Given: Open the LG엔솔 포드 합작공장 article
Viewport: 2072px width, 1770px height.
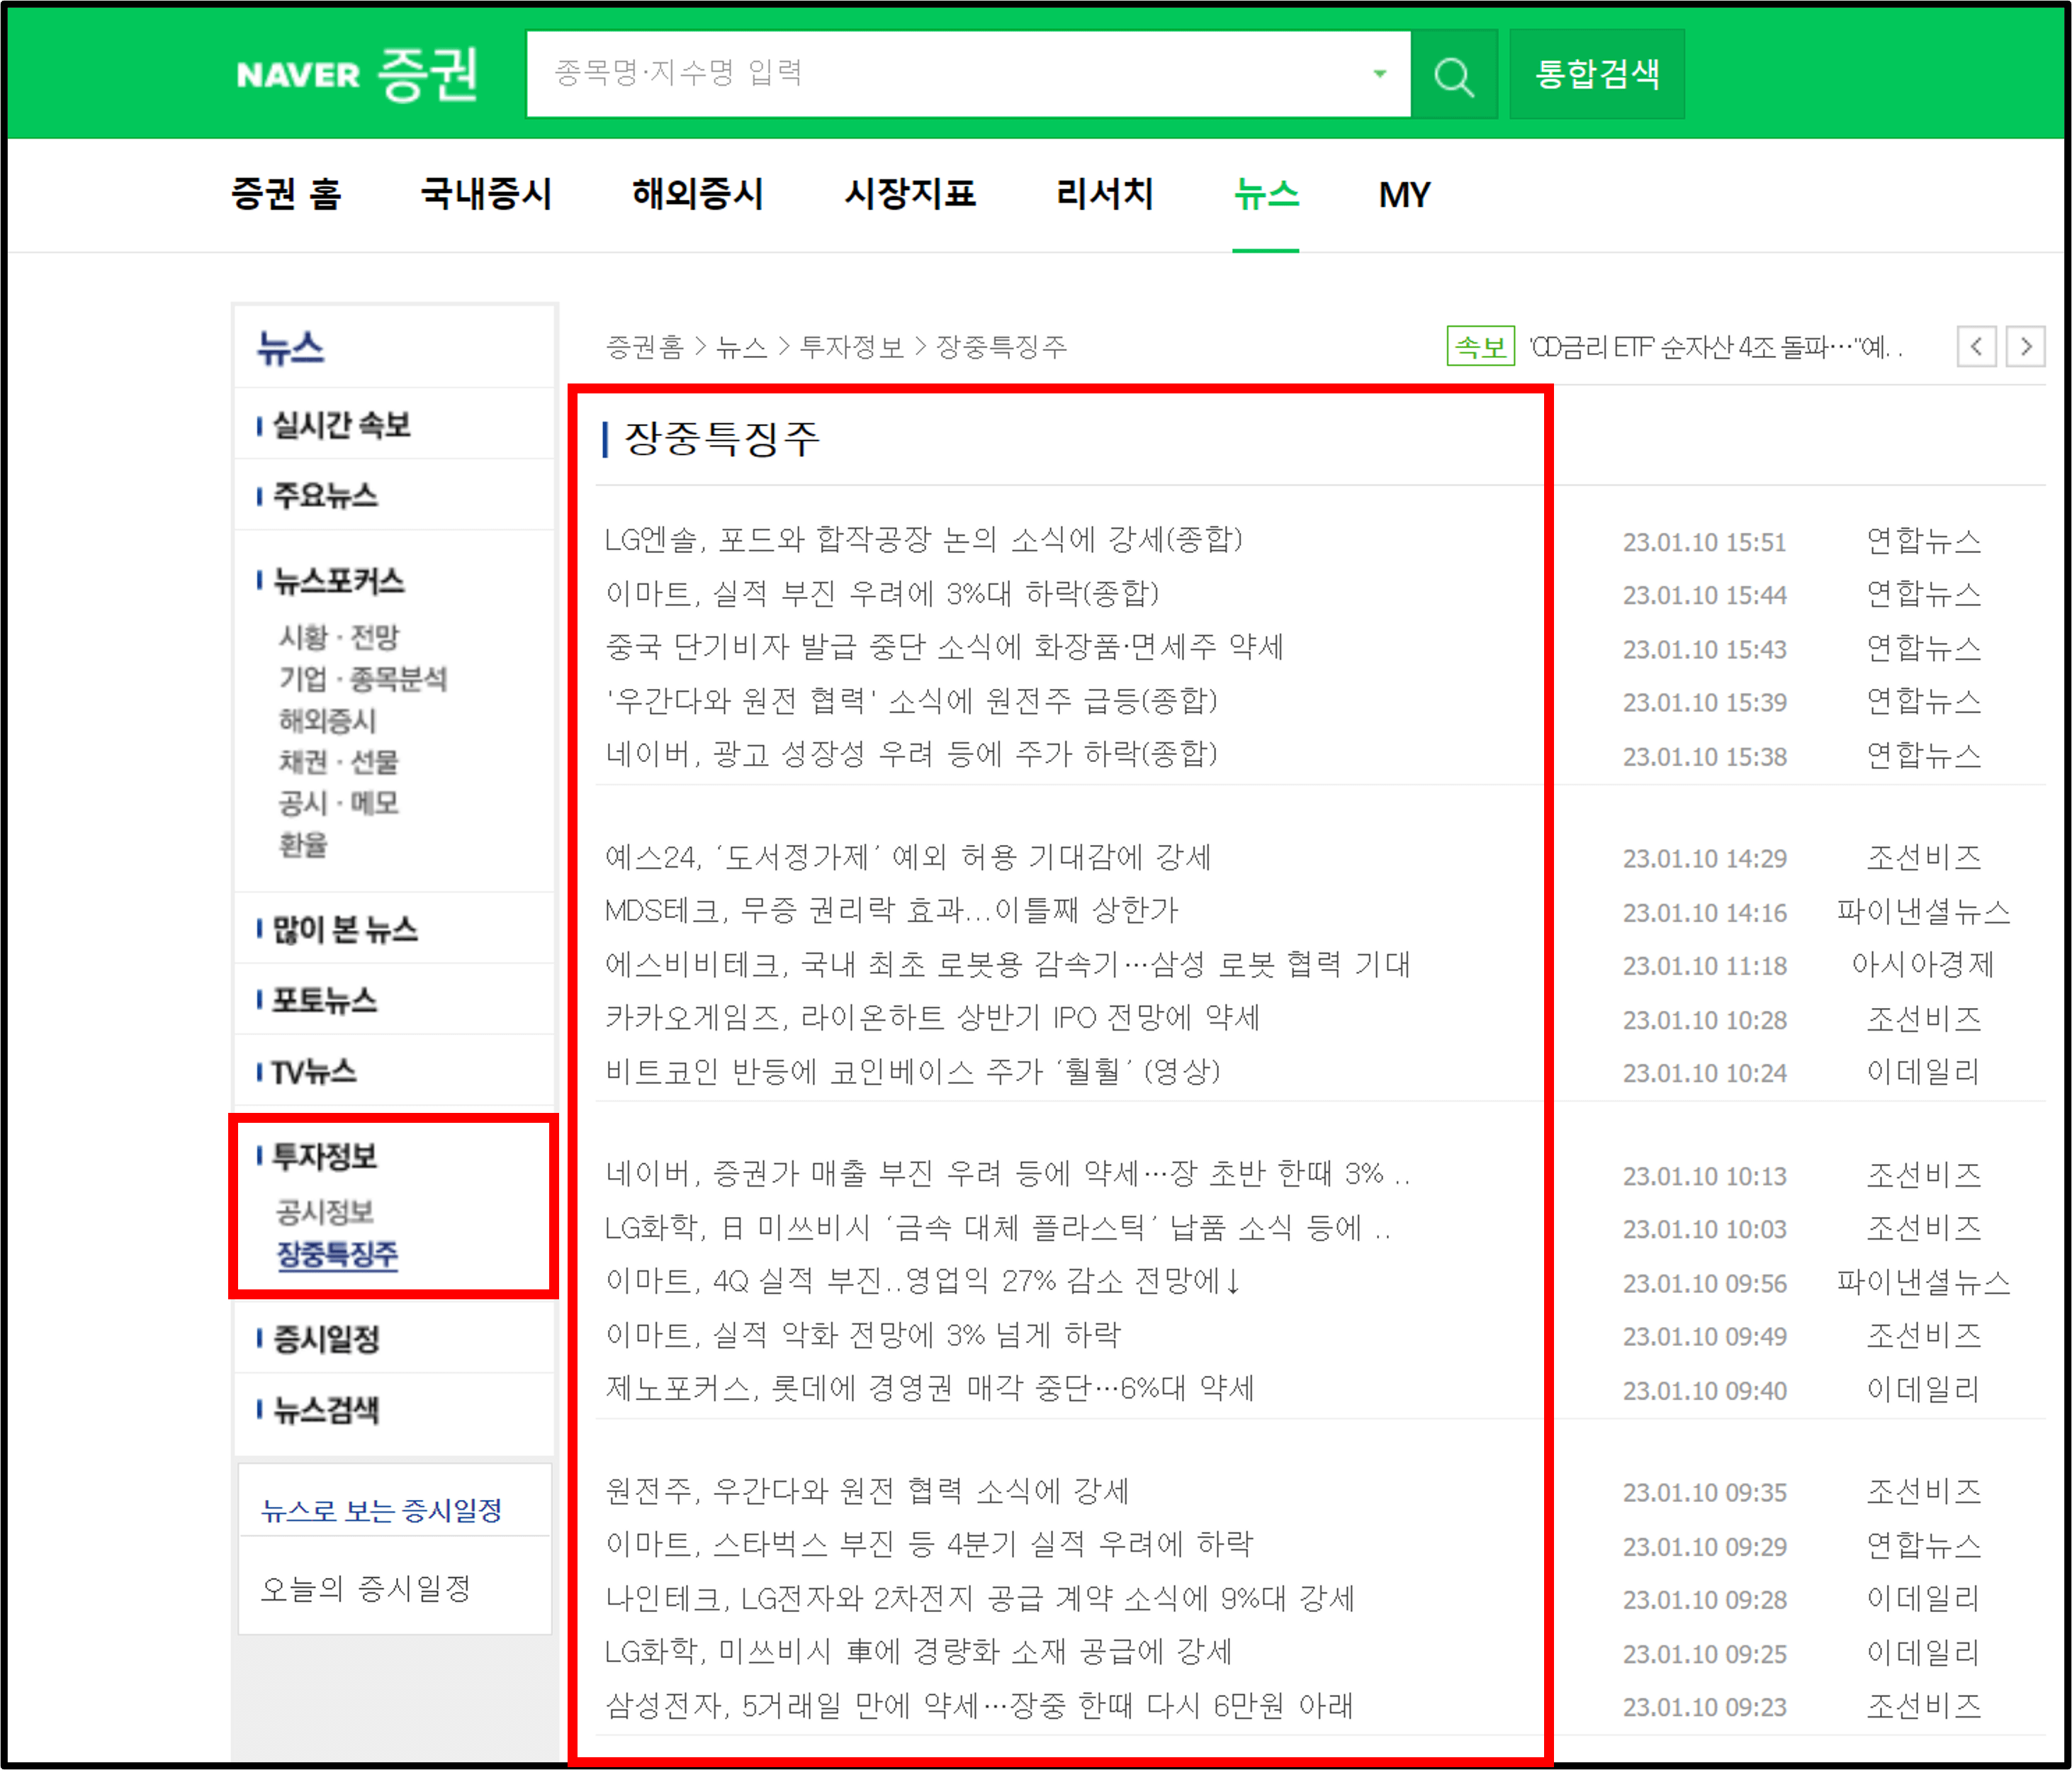Looking at the screenshot, I should tap(925, 542).
